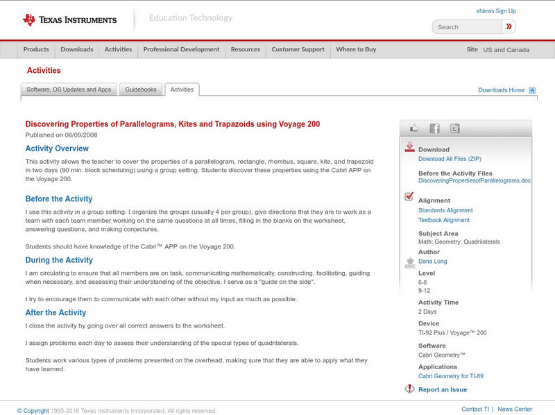Image resolution: width=555 pixels, height=415 pixels.
Task: Click the thumbs-up like icon
Action: 413,128
